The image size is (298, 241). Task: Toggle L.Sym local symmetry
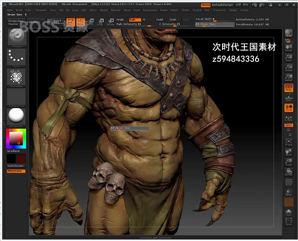pos(289,119)
